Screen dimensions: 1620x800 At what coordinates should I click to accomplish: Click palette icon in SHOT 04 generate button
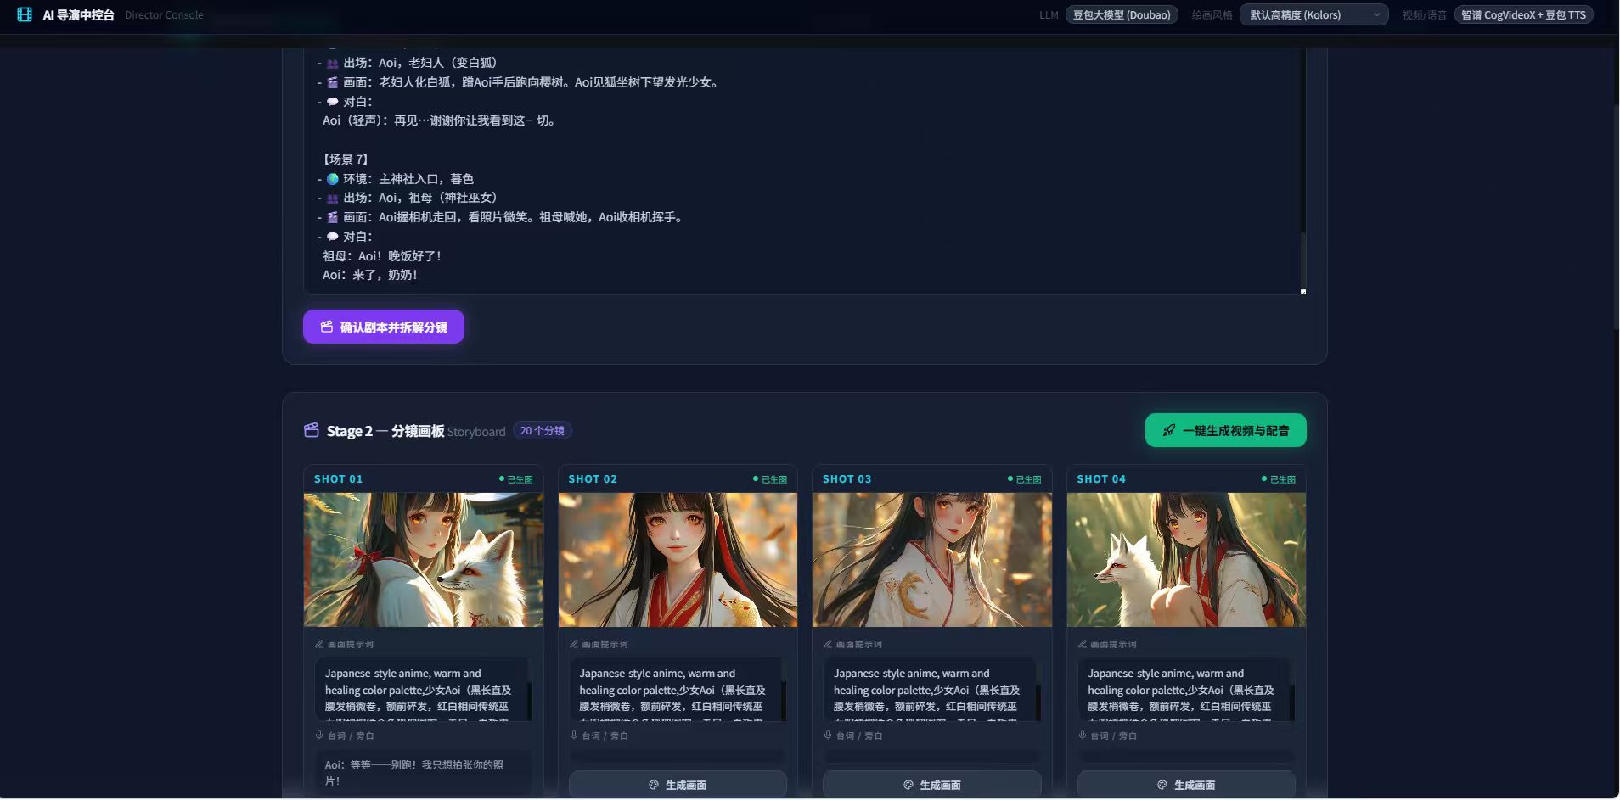[1162, 785]
